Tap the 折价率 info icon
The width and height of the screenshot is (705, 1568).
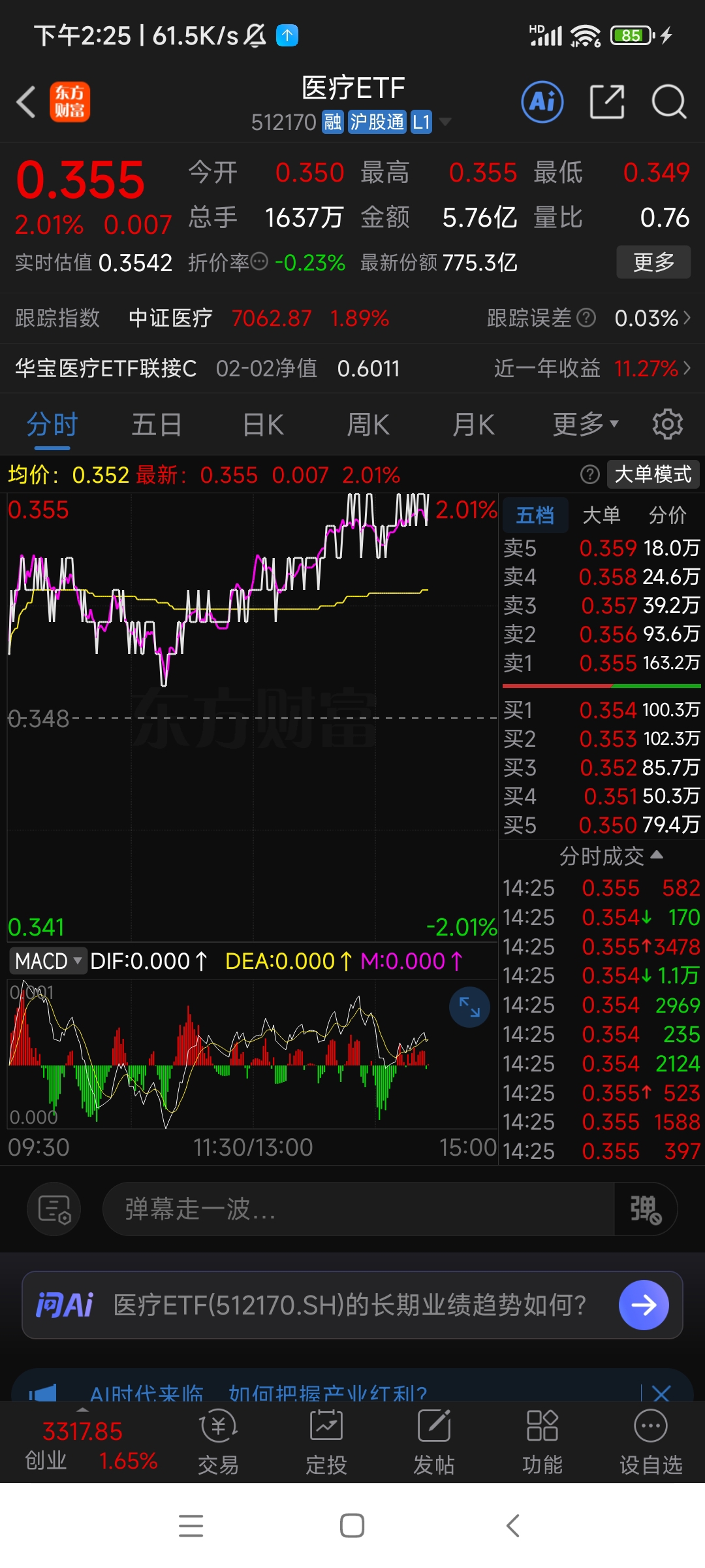(259, 262)
